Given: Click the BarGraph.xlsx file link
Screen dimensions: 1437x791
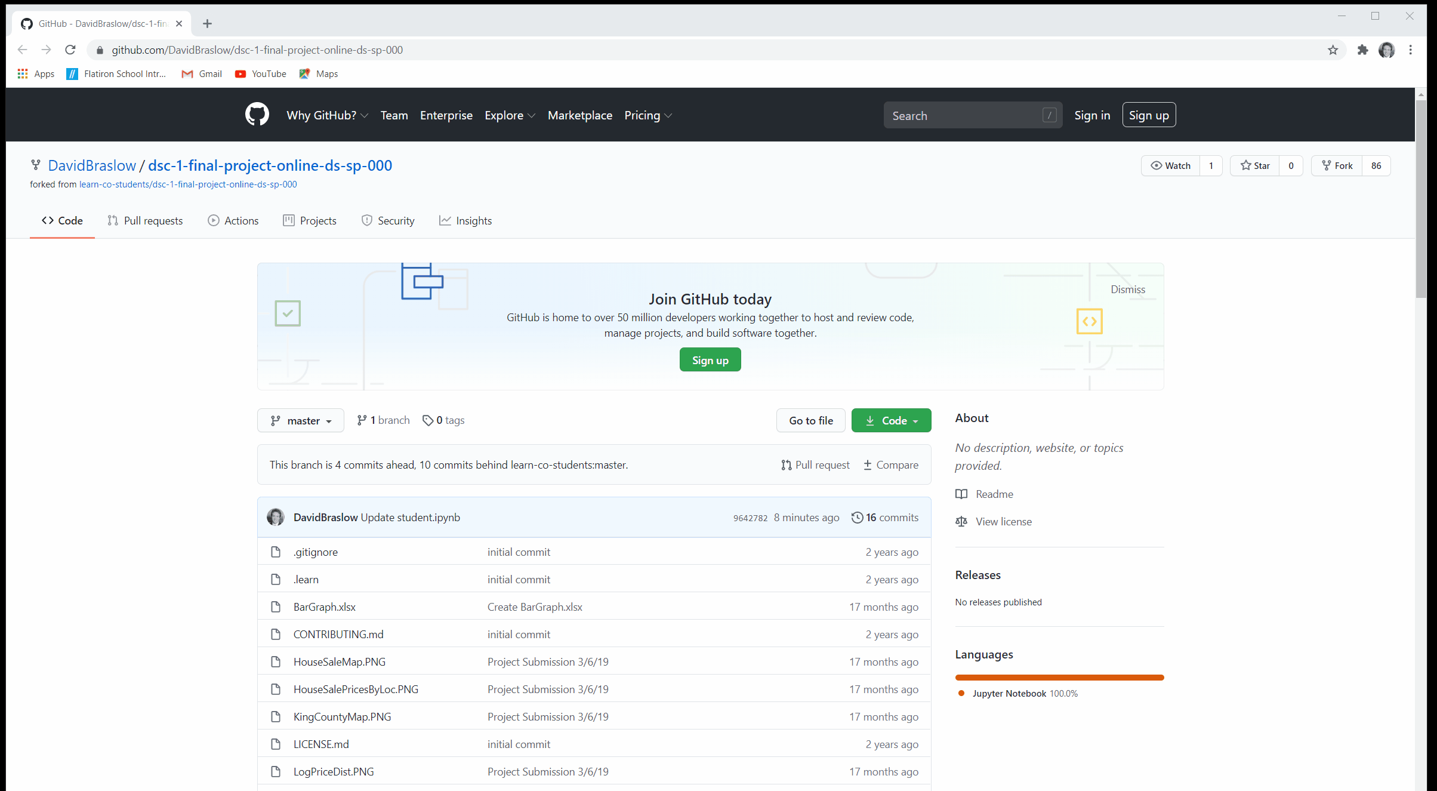Looking at the screenshot, I should point(323,606).
